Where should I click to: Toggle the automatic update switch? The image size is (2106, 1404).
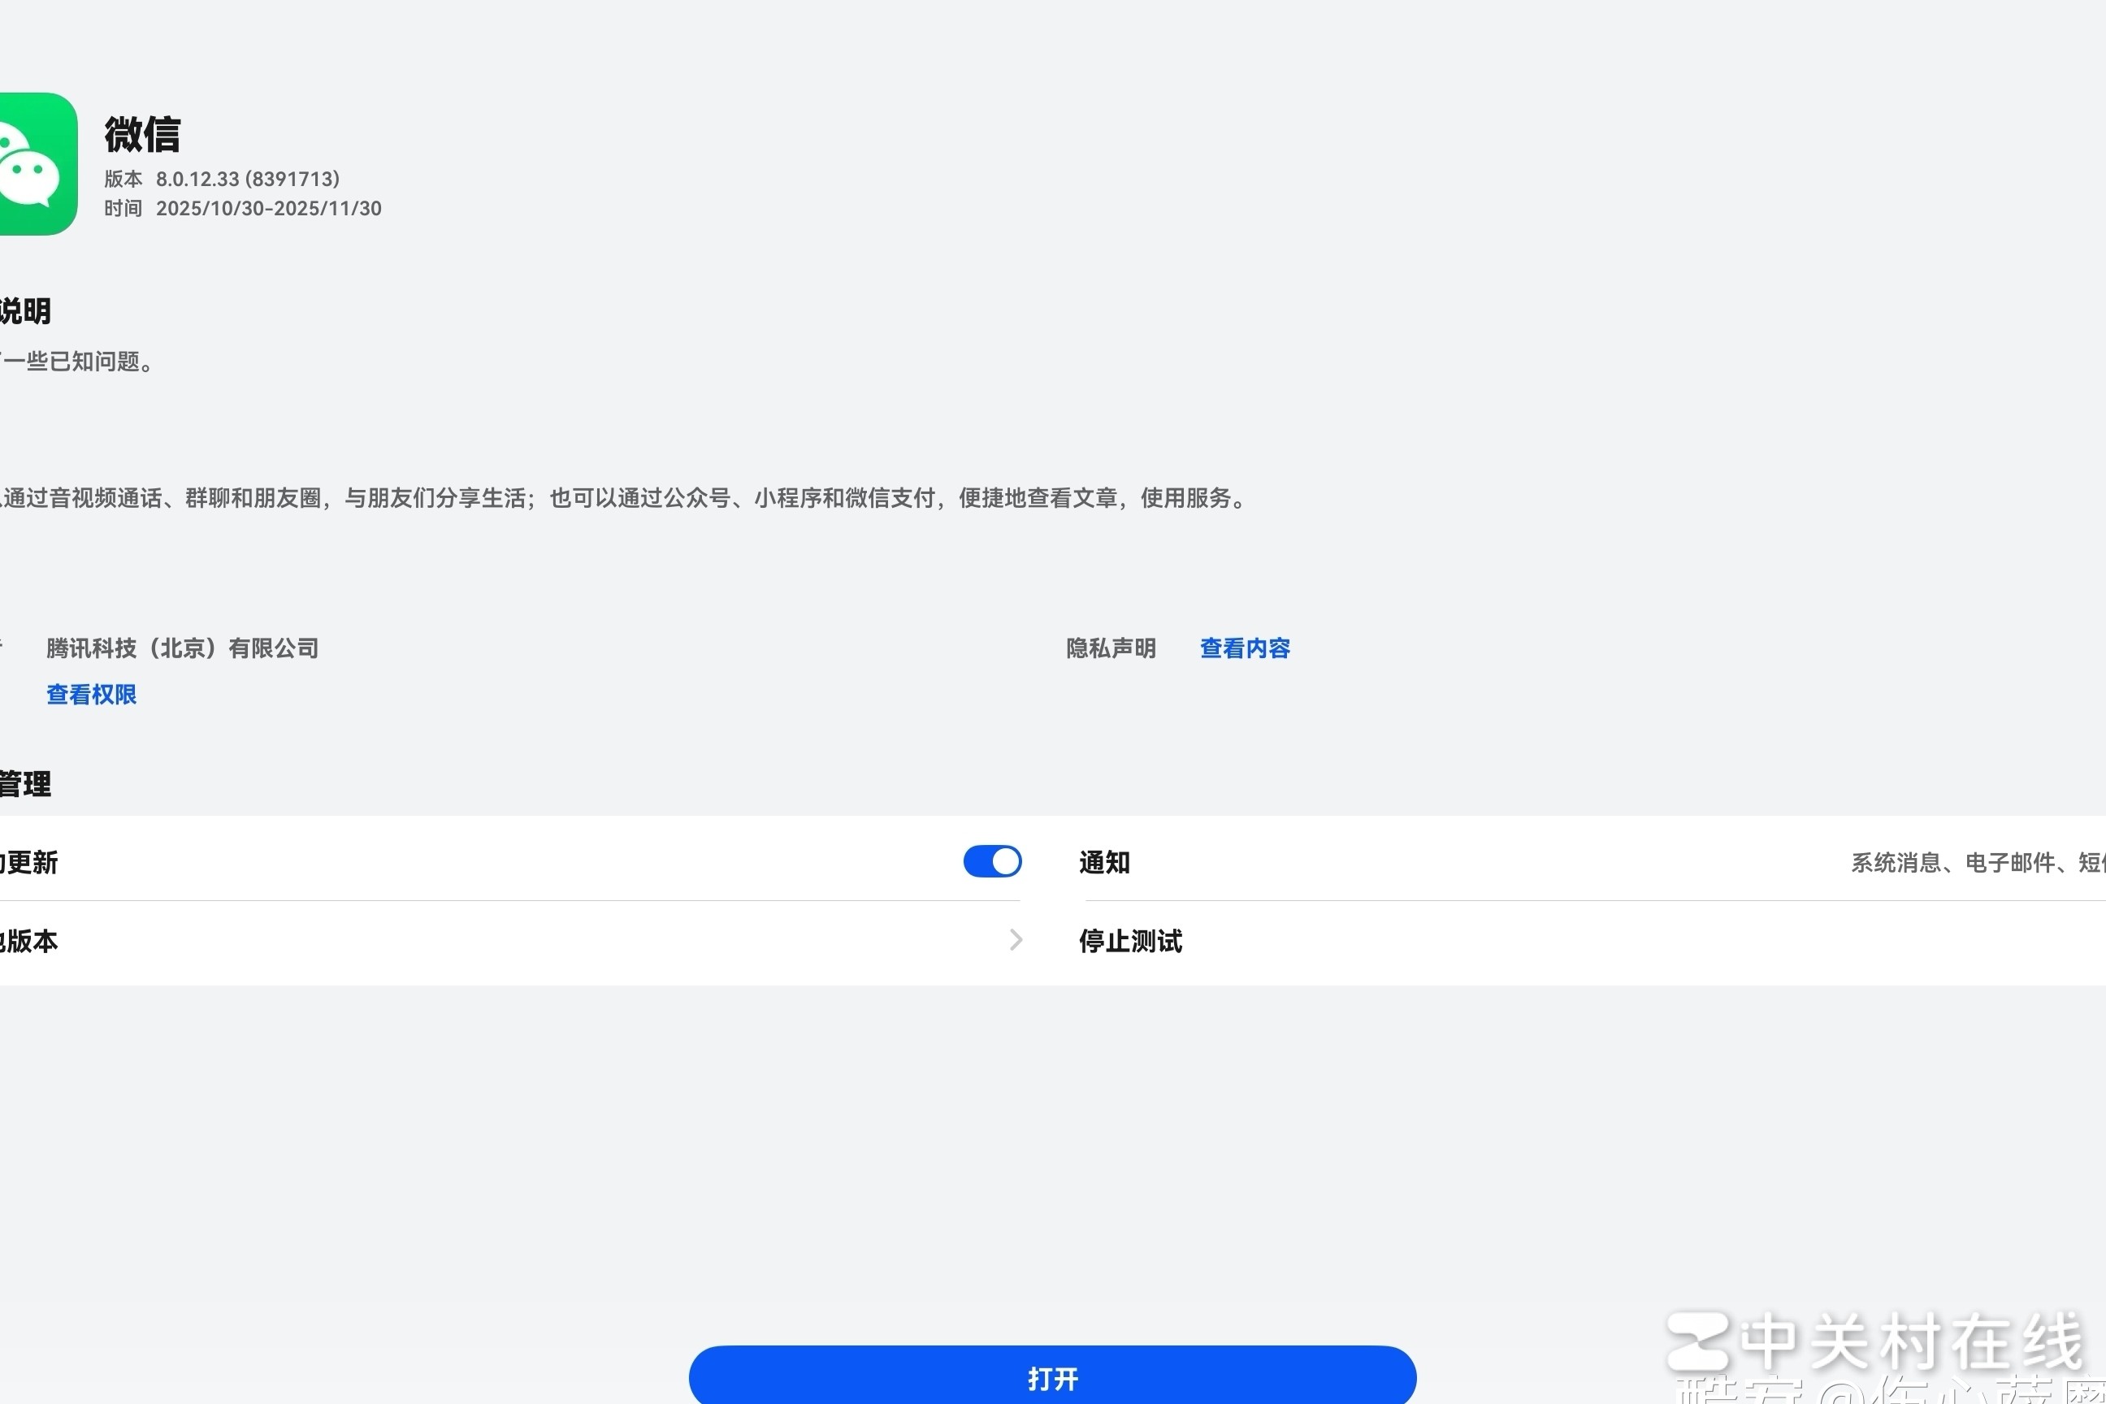coord(992,861)
